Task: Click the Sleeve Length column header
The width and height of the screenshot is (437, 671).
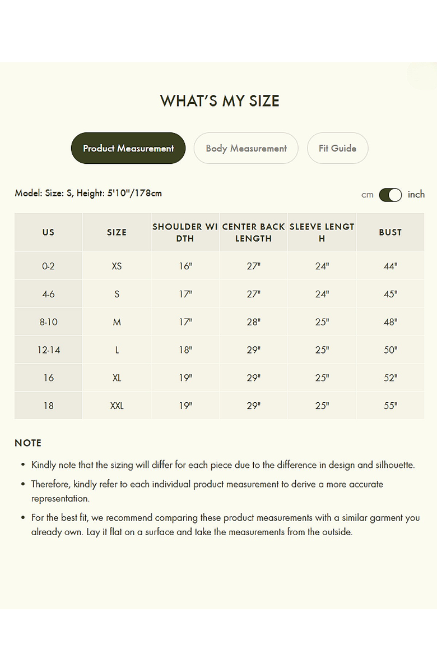Action: tap(322, 232)
